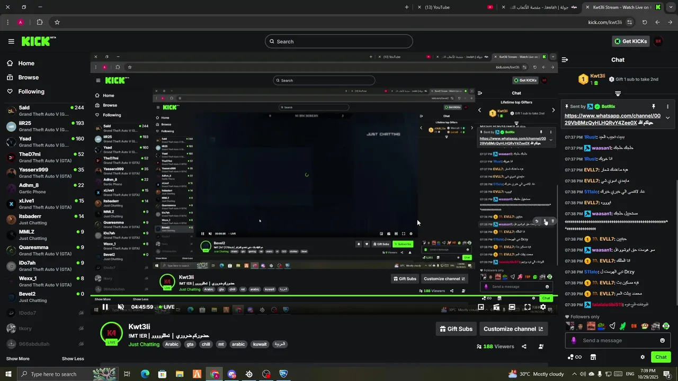Open channel points icon below chat

click(x=574, y=357)
